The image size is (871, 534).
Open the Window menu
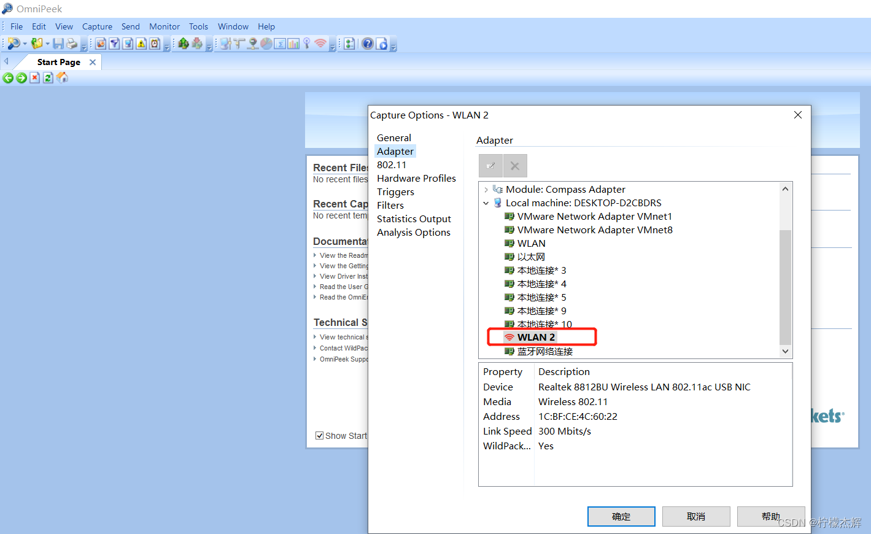(233, 26)
